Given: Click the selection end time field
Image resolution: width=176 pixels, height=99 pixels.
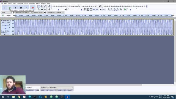Looking at the screenshot, I should 65,90.
